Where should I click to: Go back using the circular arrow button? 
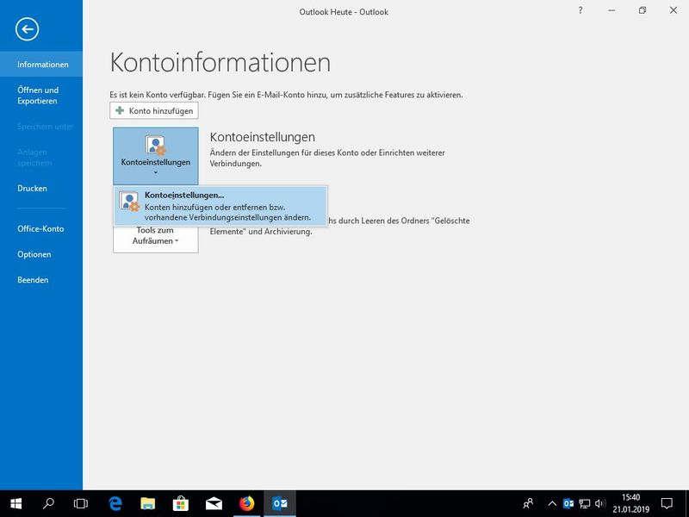[x=27, y=29]
